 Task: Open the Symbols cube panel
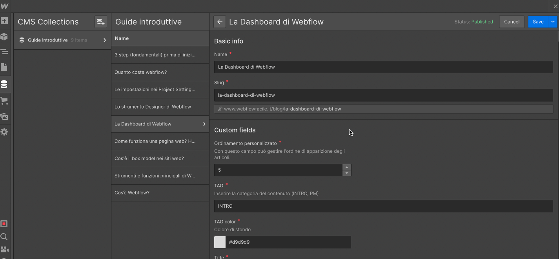coord(4,36)
